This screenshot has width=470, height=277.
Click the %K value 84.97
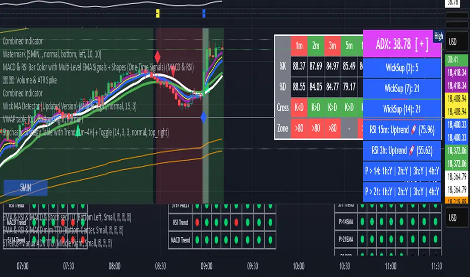tap(332, 66)
